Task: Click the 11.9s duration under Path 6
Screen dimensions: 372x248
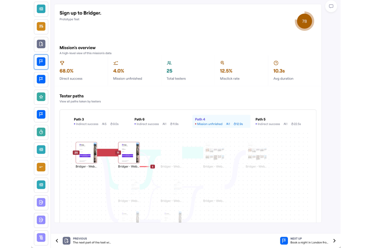Action: tap(174, 124)
